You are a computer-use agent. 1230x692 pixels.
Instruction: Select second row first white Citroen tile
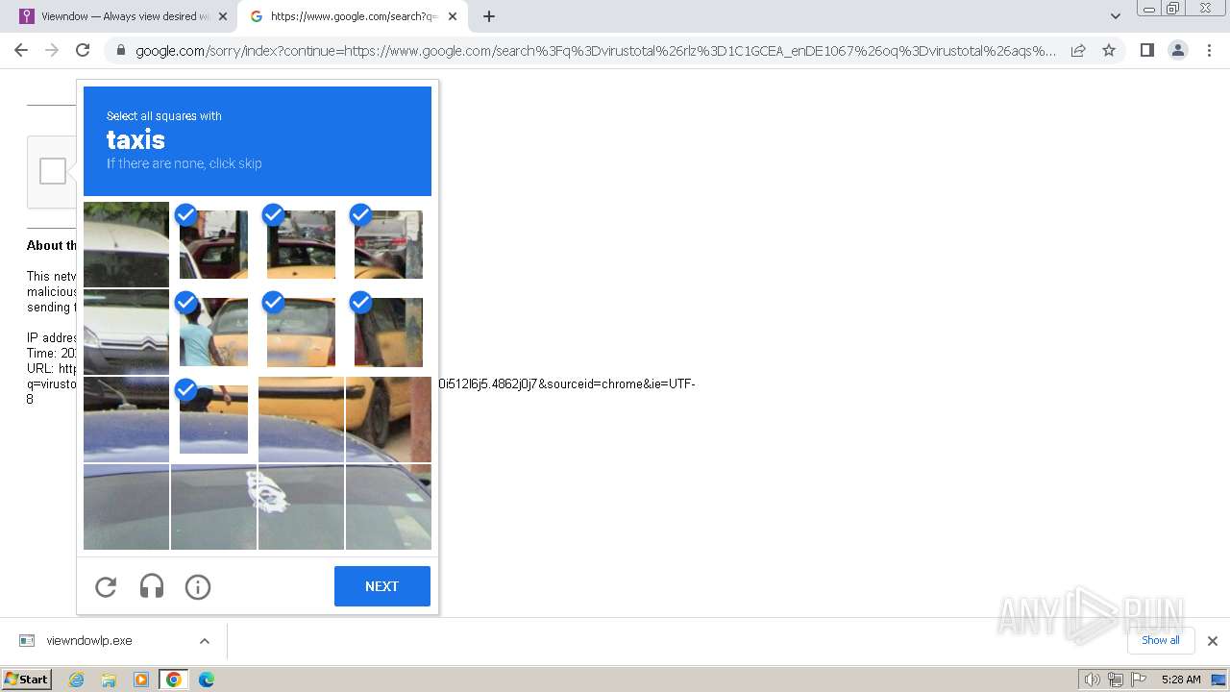point(126,332)
